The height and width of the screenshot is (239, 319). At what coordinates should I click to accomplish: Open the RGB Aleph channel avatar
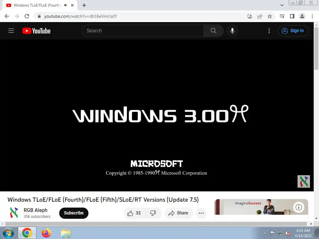pyautogui.click(x=14, y=213)
